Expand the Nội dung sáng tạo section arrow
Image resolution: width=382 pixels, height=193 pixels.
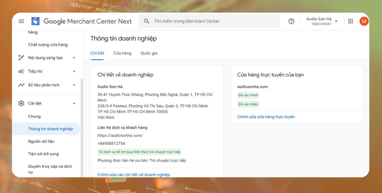pyautogui.click(x=74, y=58)
